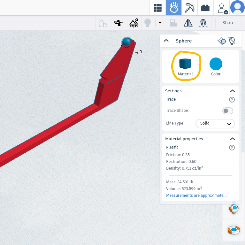Open the 3D Design grid view icon

(x=157, y=8)
